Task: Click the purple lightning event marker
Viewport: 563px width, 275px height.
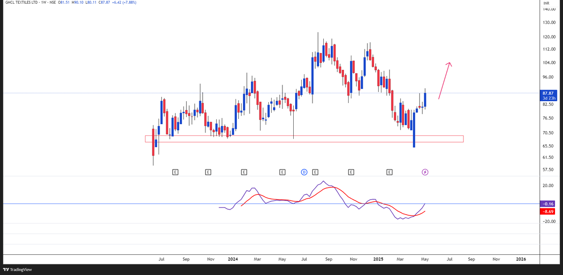Action: pyautogui.click(x=425, y=172)
